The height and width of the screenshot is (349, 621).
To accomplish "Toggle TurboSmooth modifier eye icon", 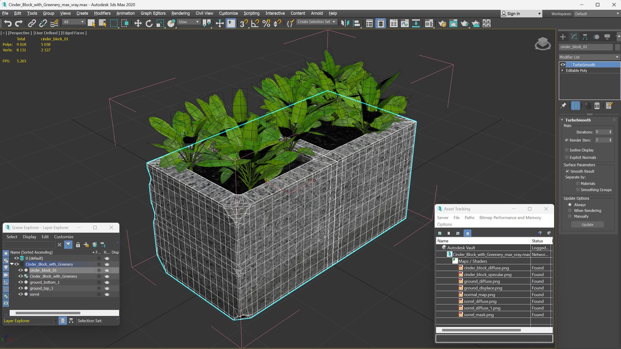I will click(563, 65).
